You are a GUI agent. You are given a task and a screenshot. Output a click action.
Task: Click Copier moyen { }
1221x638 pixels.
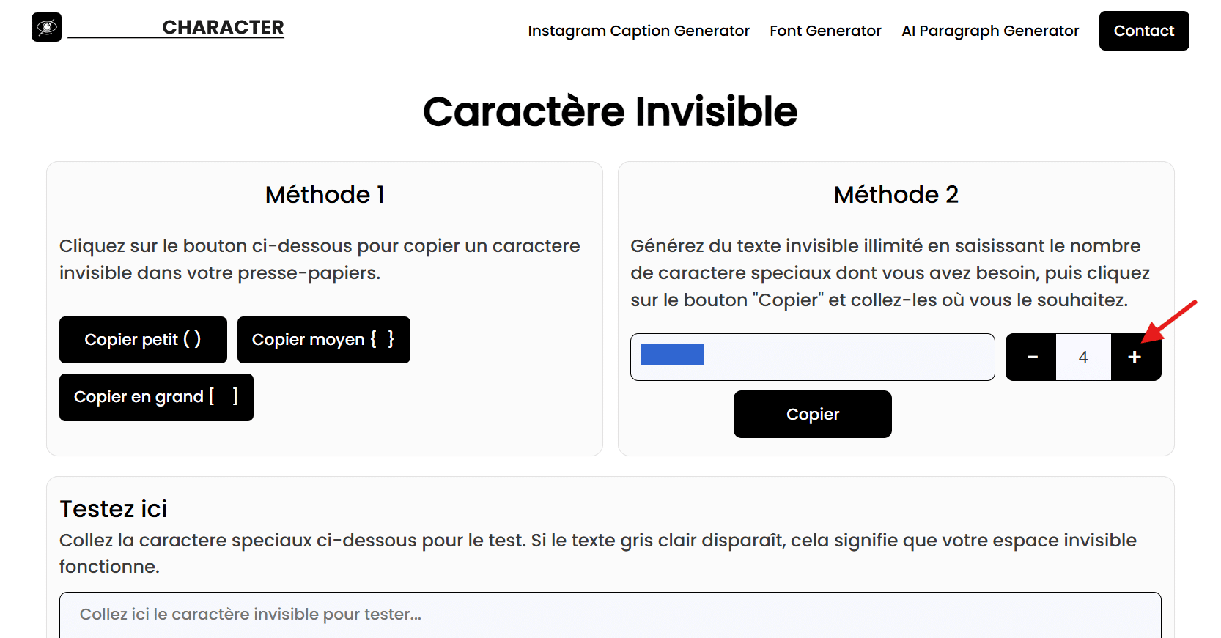click(x=323, y=339)
